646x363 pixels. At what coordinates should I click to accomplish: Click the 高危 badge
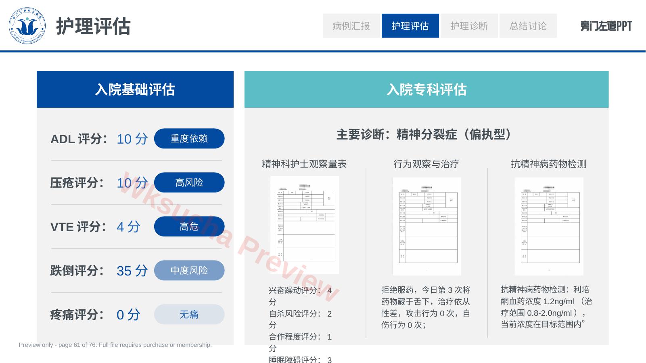click(189, 227)
